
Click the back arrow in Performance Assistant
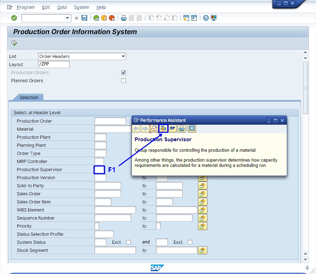pos(136,129)
